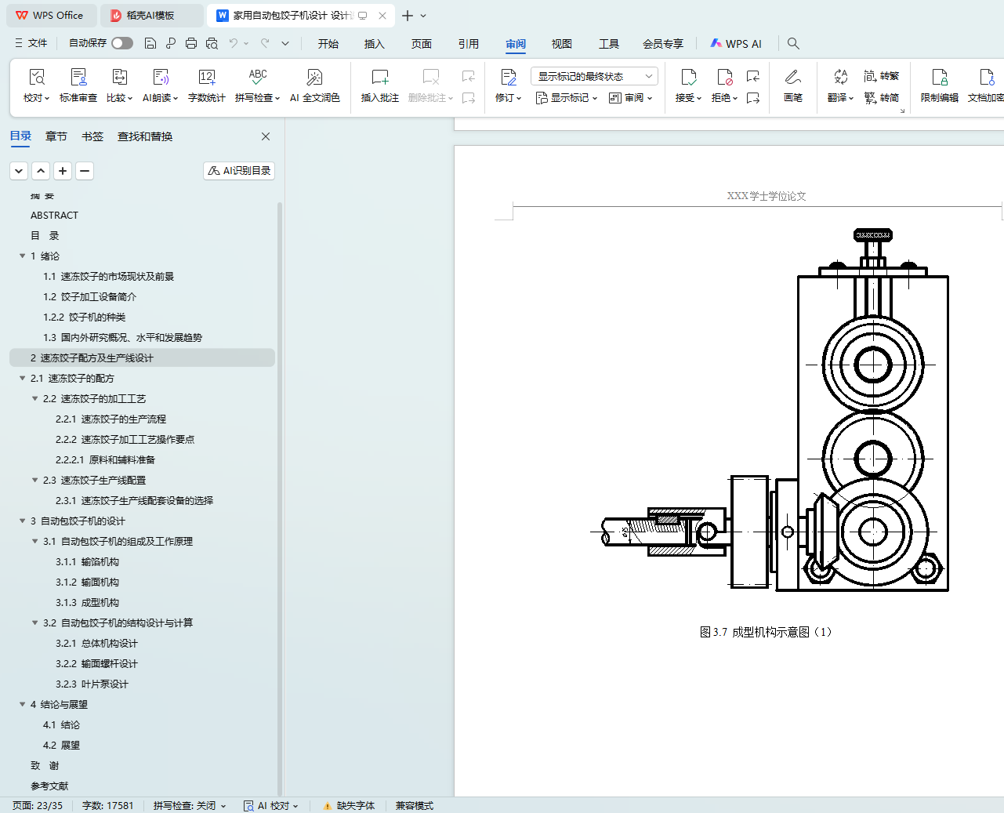Click the search magnifier icon in menu bar

click(793, 44)
